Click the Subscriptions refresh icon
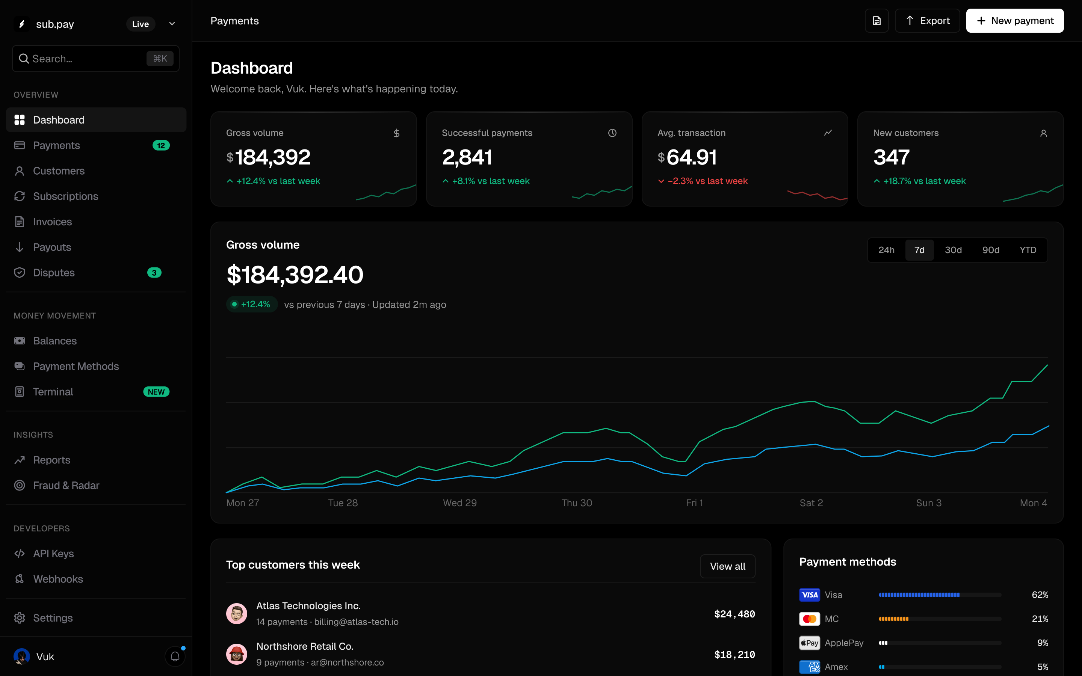Screen dimensions: 1082x676 20,196
